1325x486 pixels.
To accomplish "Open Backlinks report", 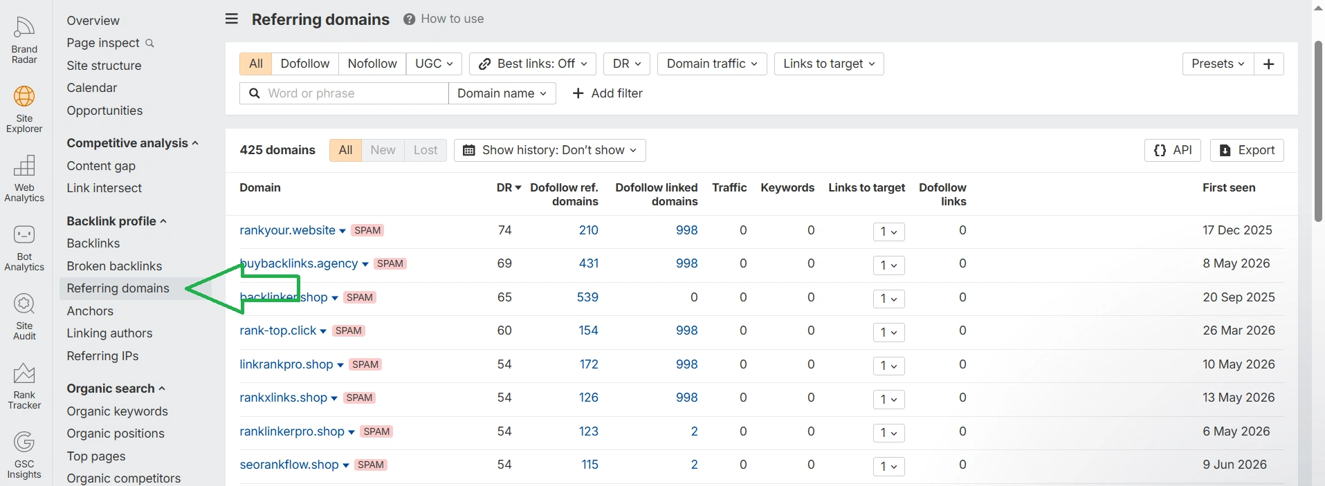I will point(93,243).
